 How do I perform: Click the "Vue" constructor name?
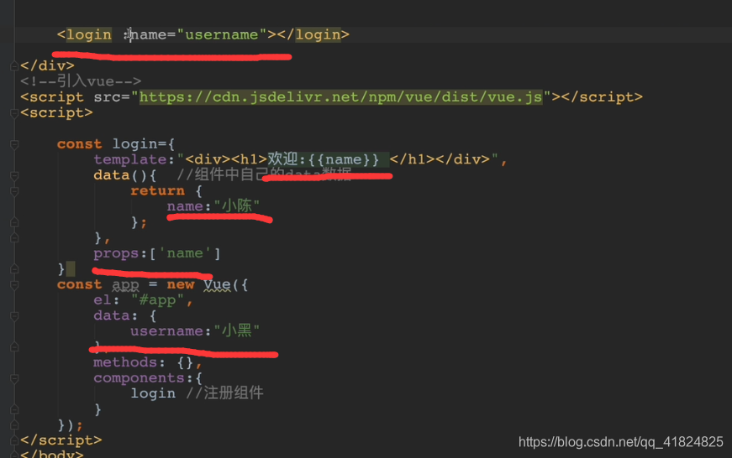click(x=217, y=284)
